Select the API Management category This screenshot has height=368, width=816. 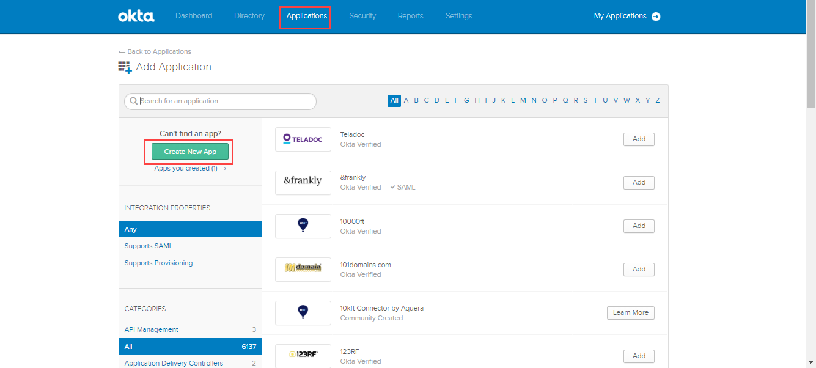tap(151, 329)
